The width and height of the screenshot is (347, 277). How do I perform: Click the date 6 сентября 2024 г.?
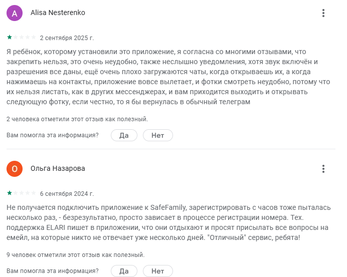tap(67, 193)
